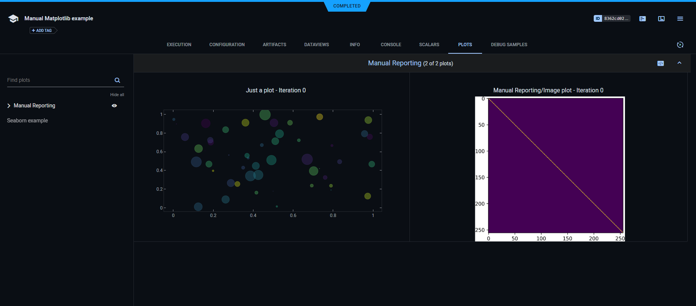The image size is (696, 306).
Task: Select Seaborn example in the plot list
Action: pos(27,121)
